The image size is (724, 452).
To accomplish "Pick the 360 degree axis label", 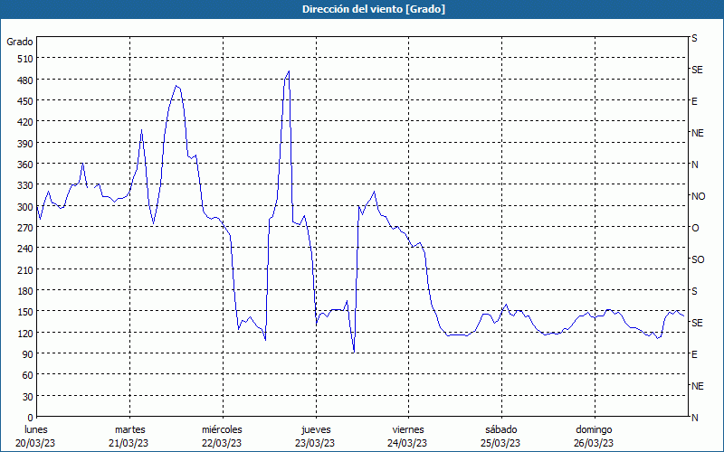I will click(x=25, y=165).
